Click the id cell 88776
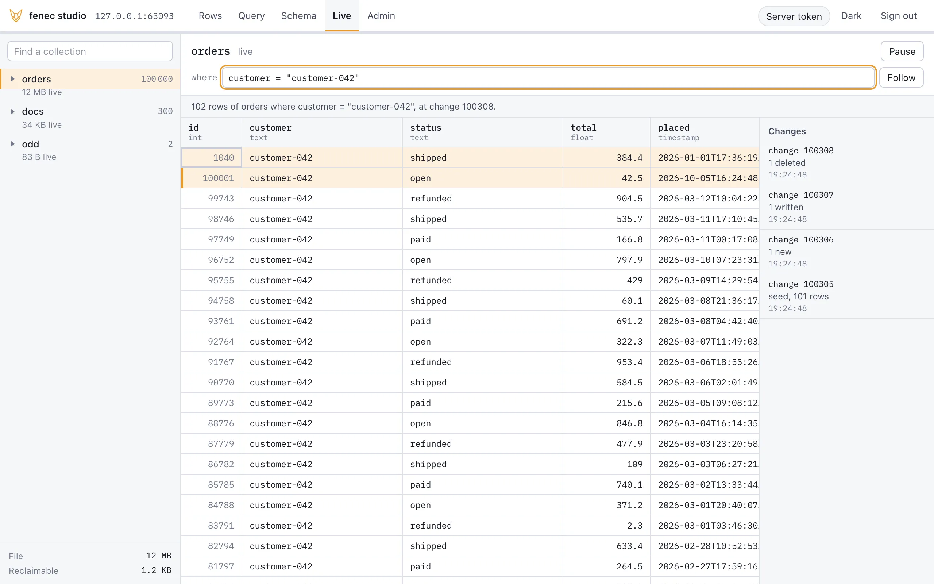The width and height of the screenshot is (934, 584). [x=212, y=424]
